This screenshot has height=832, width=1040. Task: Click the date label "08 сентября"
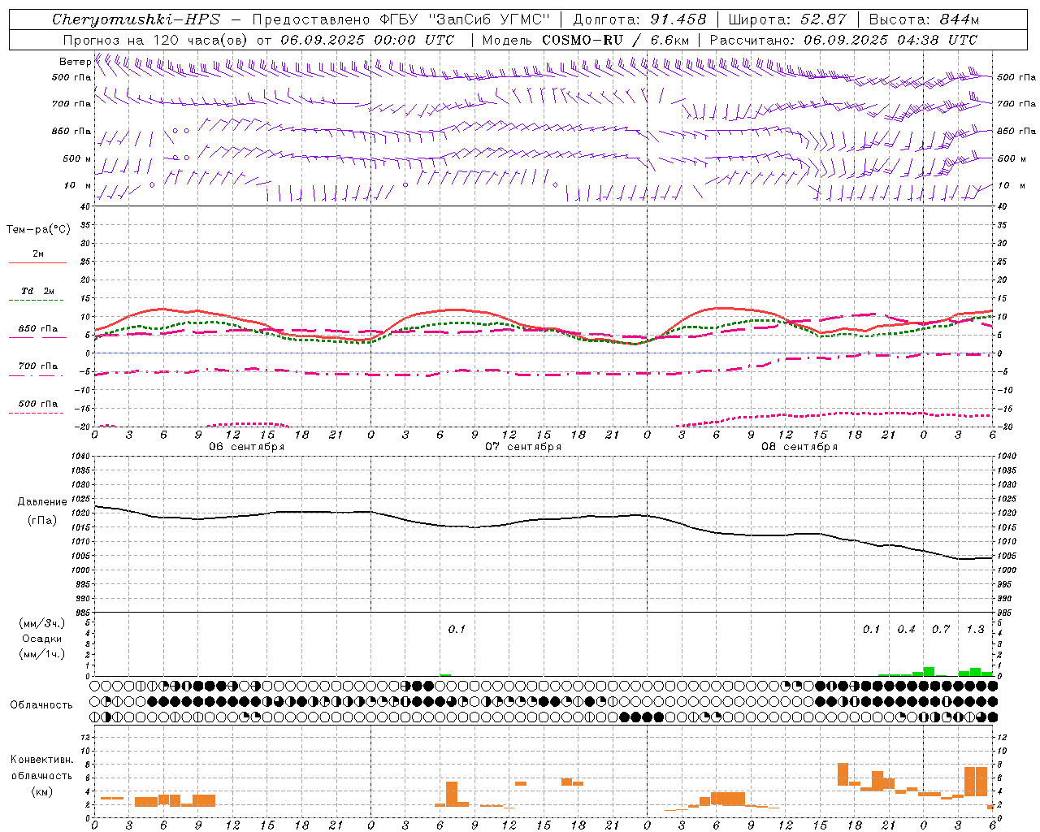pos(799,447)
